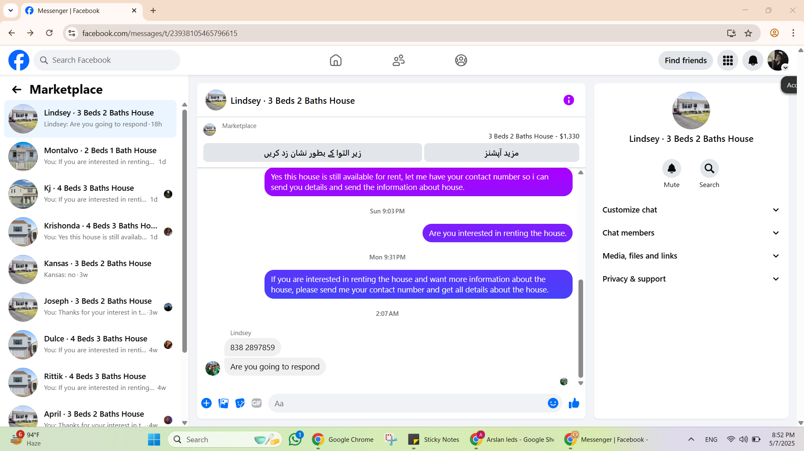Expand Chat members section

691,233
